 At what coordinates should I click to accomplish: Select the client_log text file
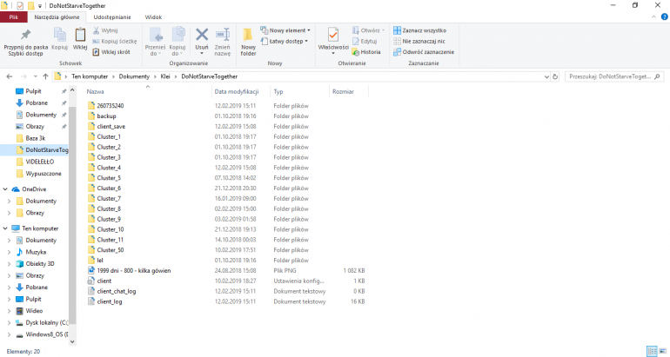point(110,301)
